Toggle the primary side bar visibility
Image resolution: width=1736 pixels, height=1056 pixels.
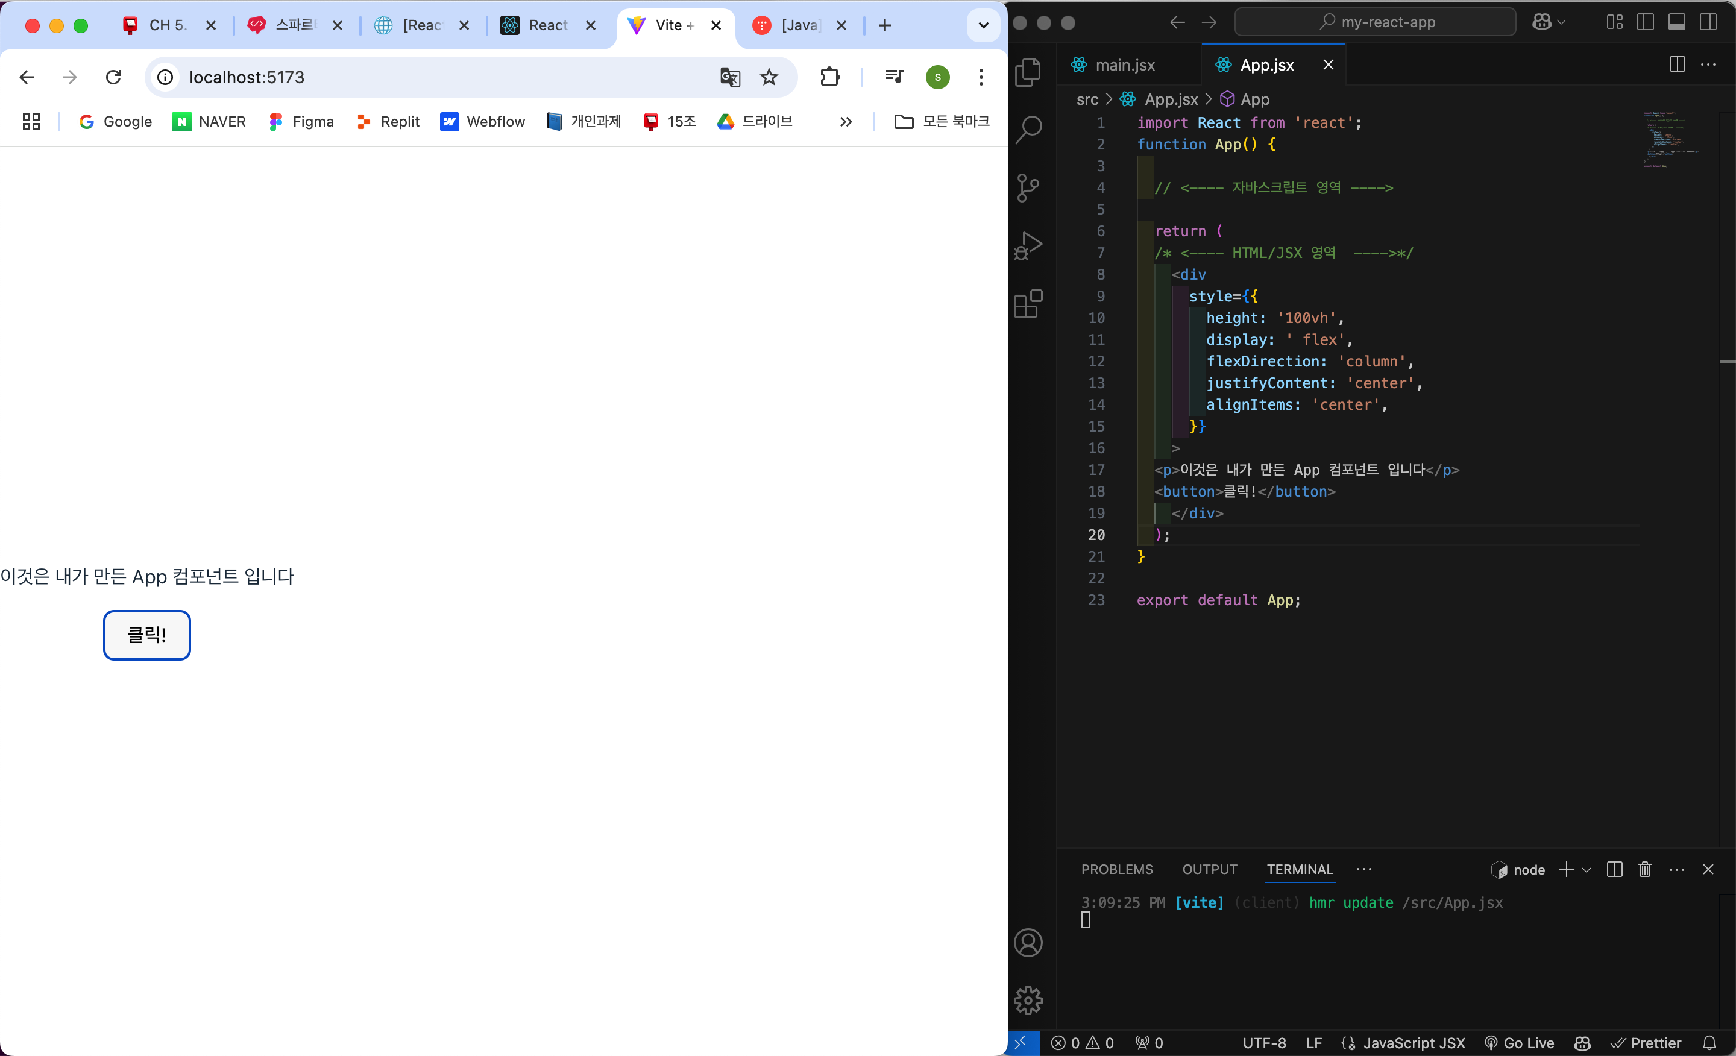[1645, 22]
